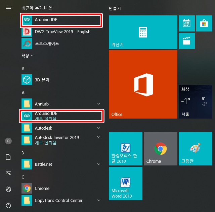Click the 최근에 추가한 앱 heading
Screen dimensions: 215x212
click(x=37, y=8)
